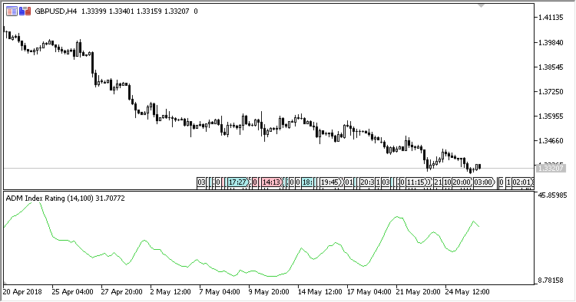Image resolution: width=576 pixels, height=302 pixels.
Task: Click the 1.34660 price scale value
Action: pyautogui.click(x=551, y=141)
